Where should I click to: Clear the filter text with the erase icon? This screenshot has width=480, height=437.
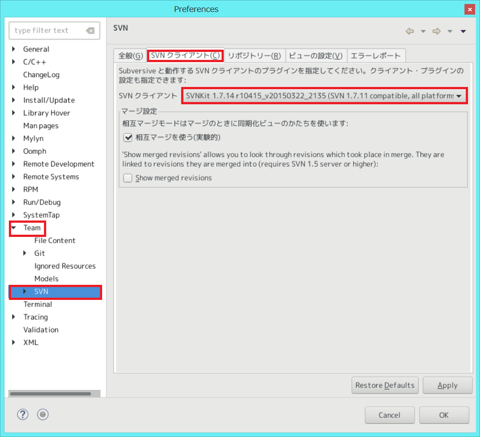click(91, 31)
